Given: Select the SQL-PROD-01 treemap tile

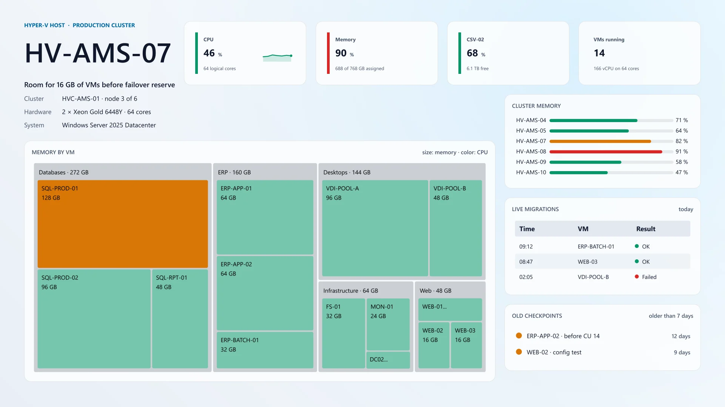Looking at the screenshot, I should point(123,224).
